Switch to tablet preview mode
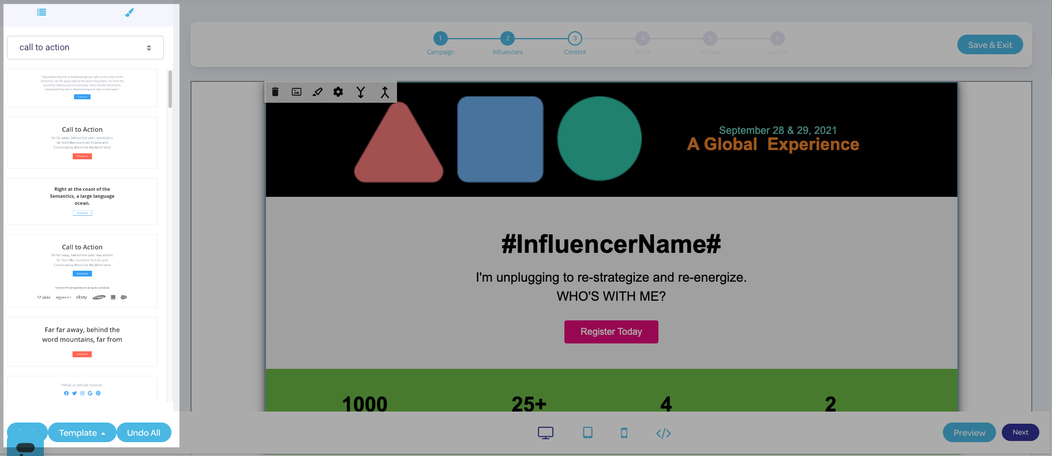The height and width of the screenshot is (456, 1052). point(587,433)
